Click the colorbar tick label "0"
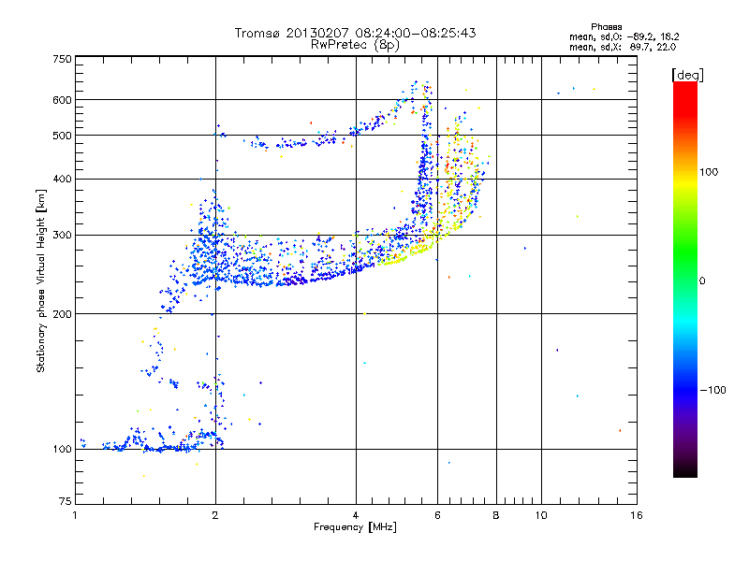Screen dimensions: 749x561 702,280
